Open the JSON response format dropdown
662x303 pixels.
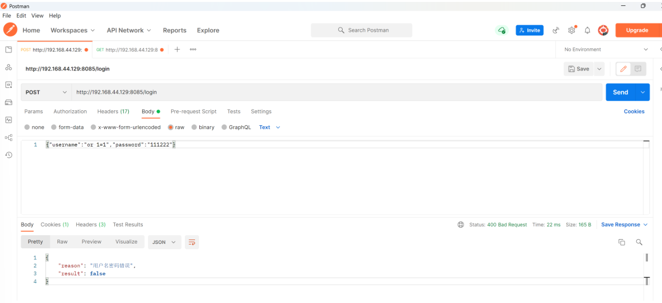[x=164, y=242]
